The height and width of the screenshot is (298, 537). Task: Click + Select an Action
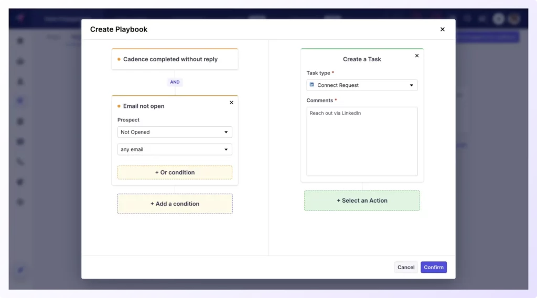click(362, 201)
